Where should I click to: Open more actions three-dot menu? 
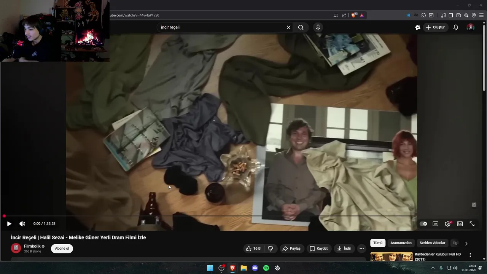(x=362, y=249)
